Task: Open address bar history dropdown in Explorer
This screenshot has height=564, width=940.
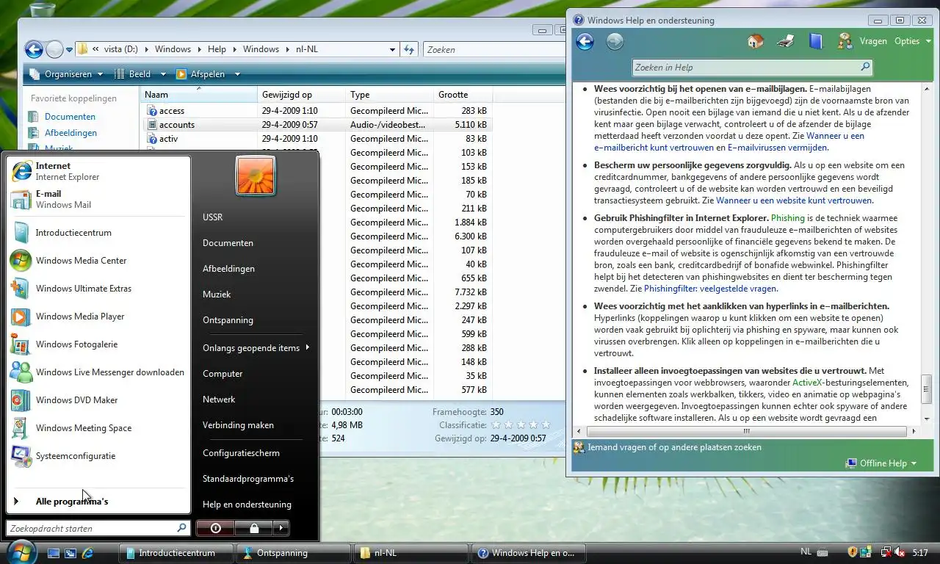Action: (393, 50)
